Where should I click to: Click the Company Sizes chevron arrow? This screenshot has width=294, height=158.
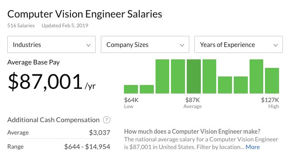(182, 45)
